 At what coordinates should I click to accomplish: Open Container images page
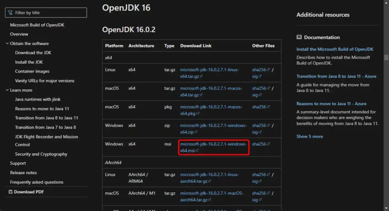[32, 71]
